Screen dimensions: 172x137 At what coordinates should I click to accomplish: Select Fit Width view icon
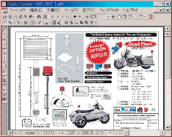tap(130, 17)
